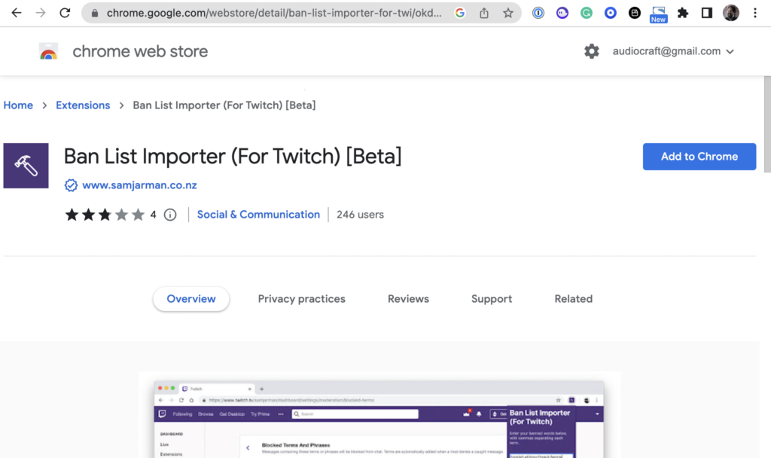Reload the page with refresh icon

point(65,13)
